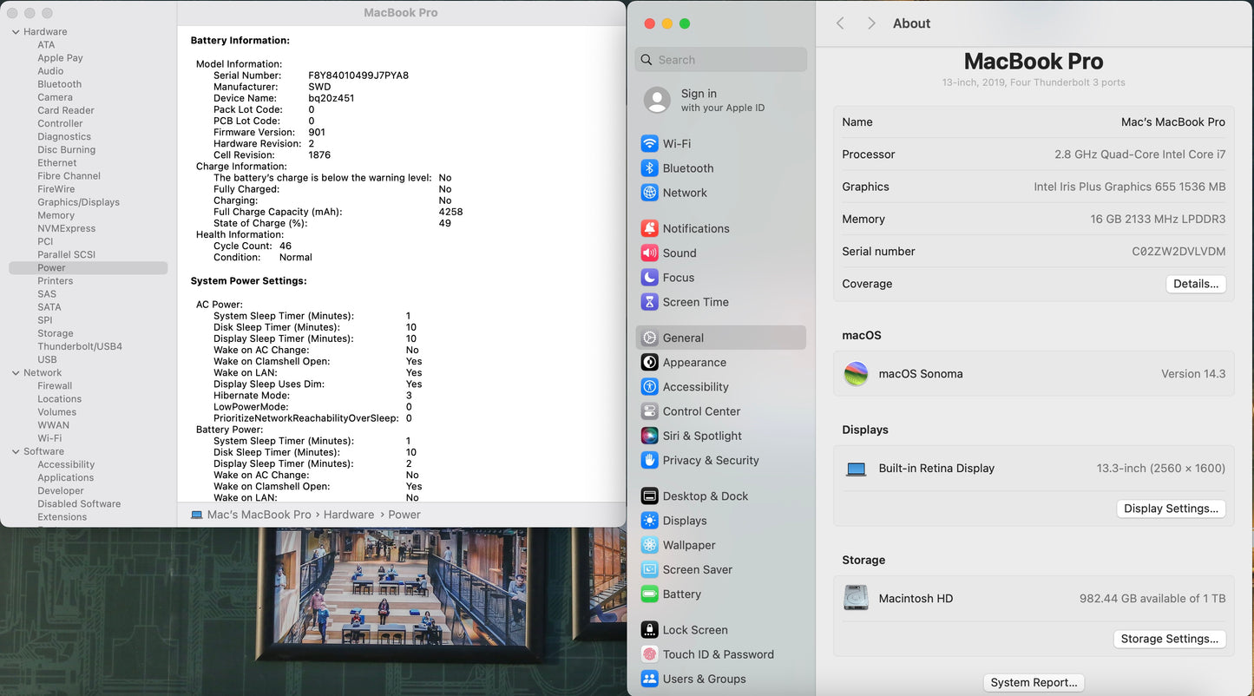Select the Focus moon icon

coord(649,278)
